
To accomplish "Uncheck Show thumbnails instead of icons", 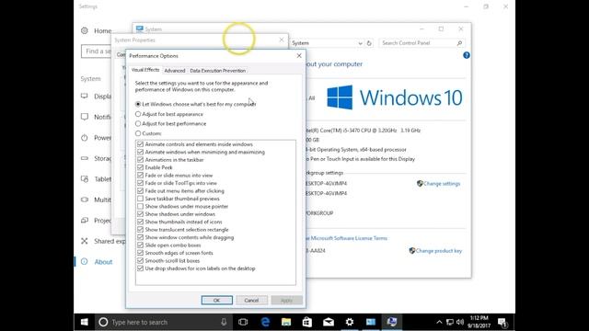I will (x=140, y=222).
